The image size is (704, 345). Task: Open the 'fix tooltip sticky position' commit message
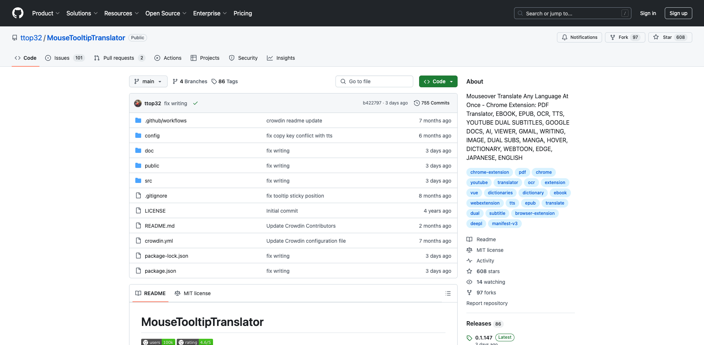295,196
